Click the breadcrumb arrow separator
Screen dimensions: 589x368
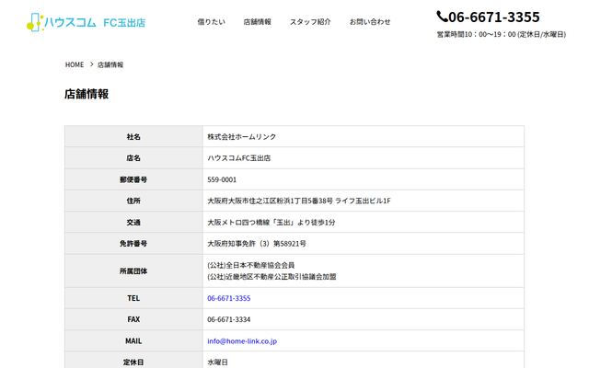click(x=91, y=64)
